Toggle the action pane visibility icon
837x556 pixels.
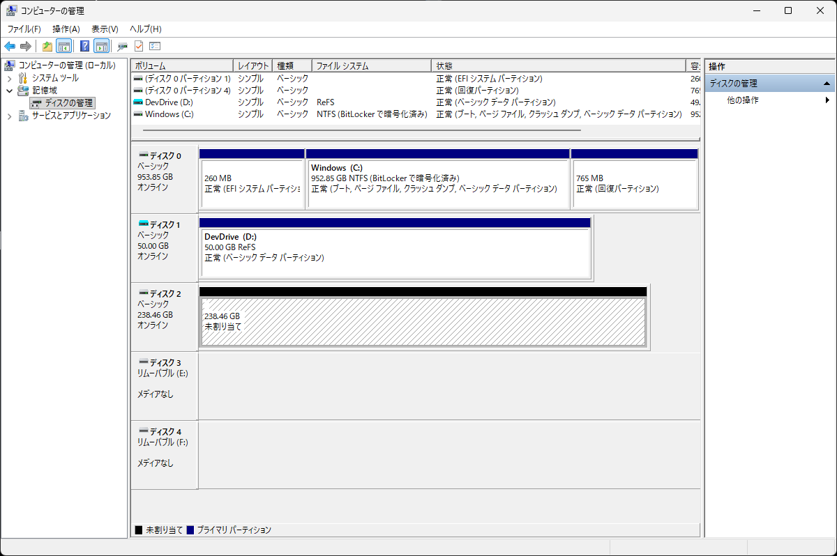pos(102,46)
